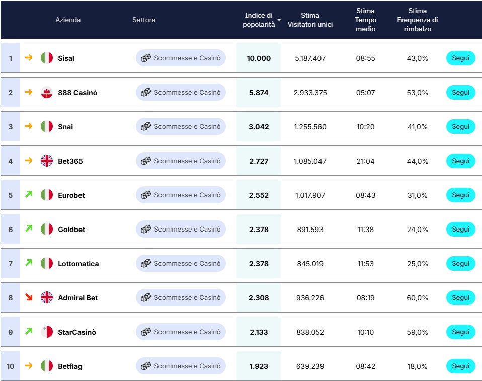
Task: Click the Stima Visitatori unici column header
Action: pyautogui.click(x=310, y=20)
